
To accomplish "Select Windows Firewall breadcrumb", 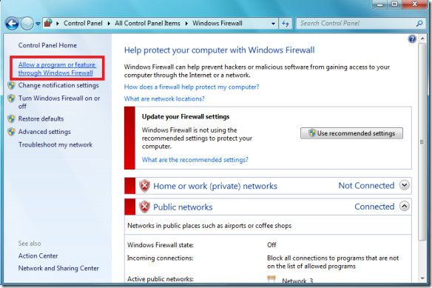I will [x=217, y=23].
